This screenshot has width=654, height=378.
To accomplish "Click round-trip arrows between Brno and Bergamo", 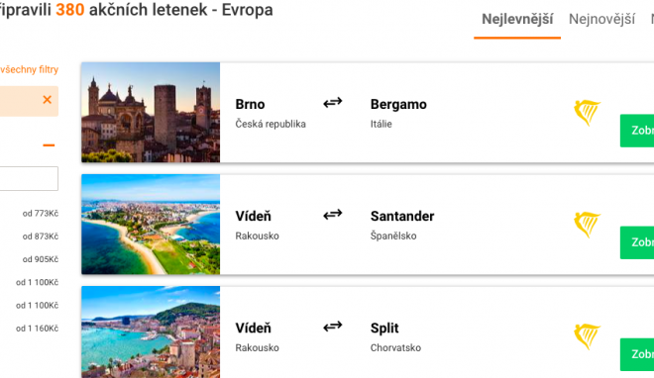I will click(x=332, y=102).
